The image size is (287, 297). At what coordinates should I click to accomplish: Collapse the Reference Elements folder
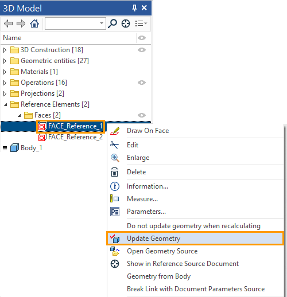[x=5, y=104]
